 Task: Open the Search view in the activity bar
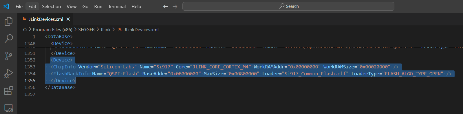[x=9, y=38]
